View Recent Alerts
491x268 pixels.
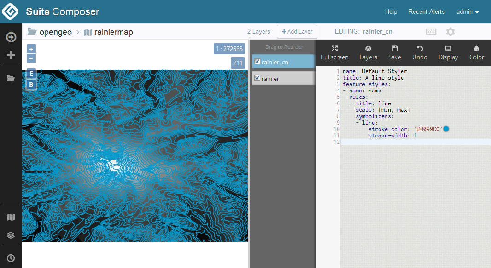point(427,12)
